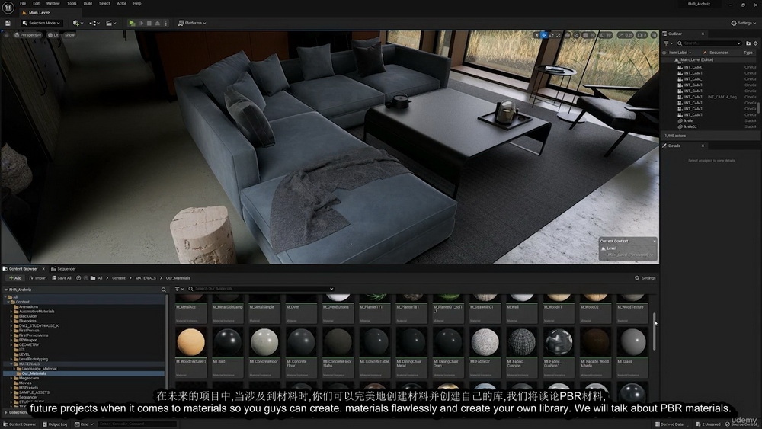Toggle world/local coordinate system globe icon

(x=568, y=35)
